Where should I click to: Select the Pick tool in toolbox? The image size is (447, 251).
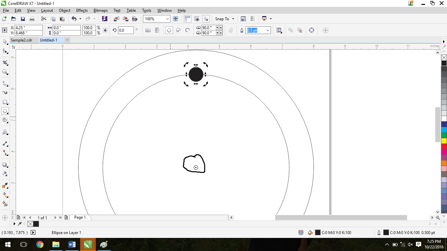click(5, 42)
